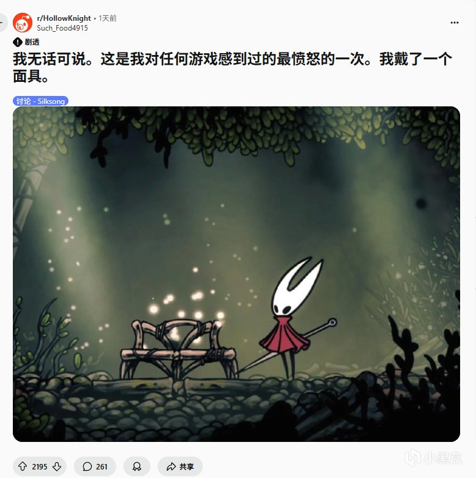Click the share arrow icon
Viewport: 476px width, 478px height.
point(171,466)
